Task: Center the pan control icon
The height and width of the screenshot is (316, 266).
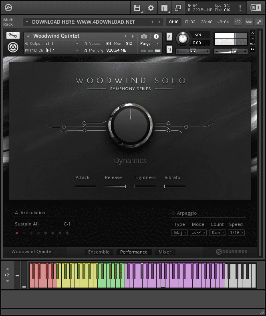Action: click(193, 51)
